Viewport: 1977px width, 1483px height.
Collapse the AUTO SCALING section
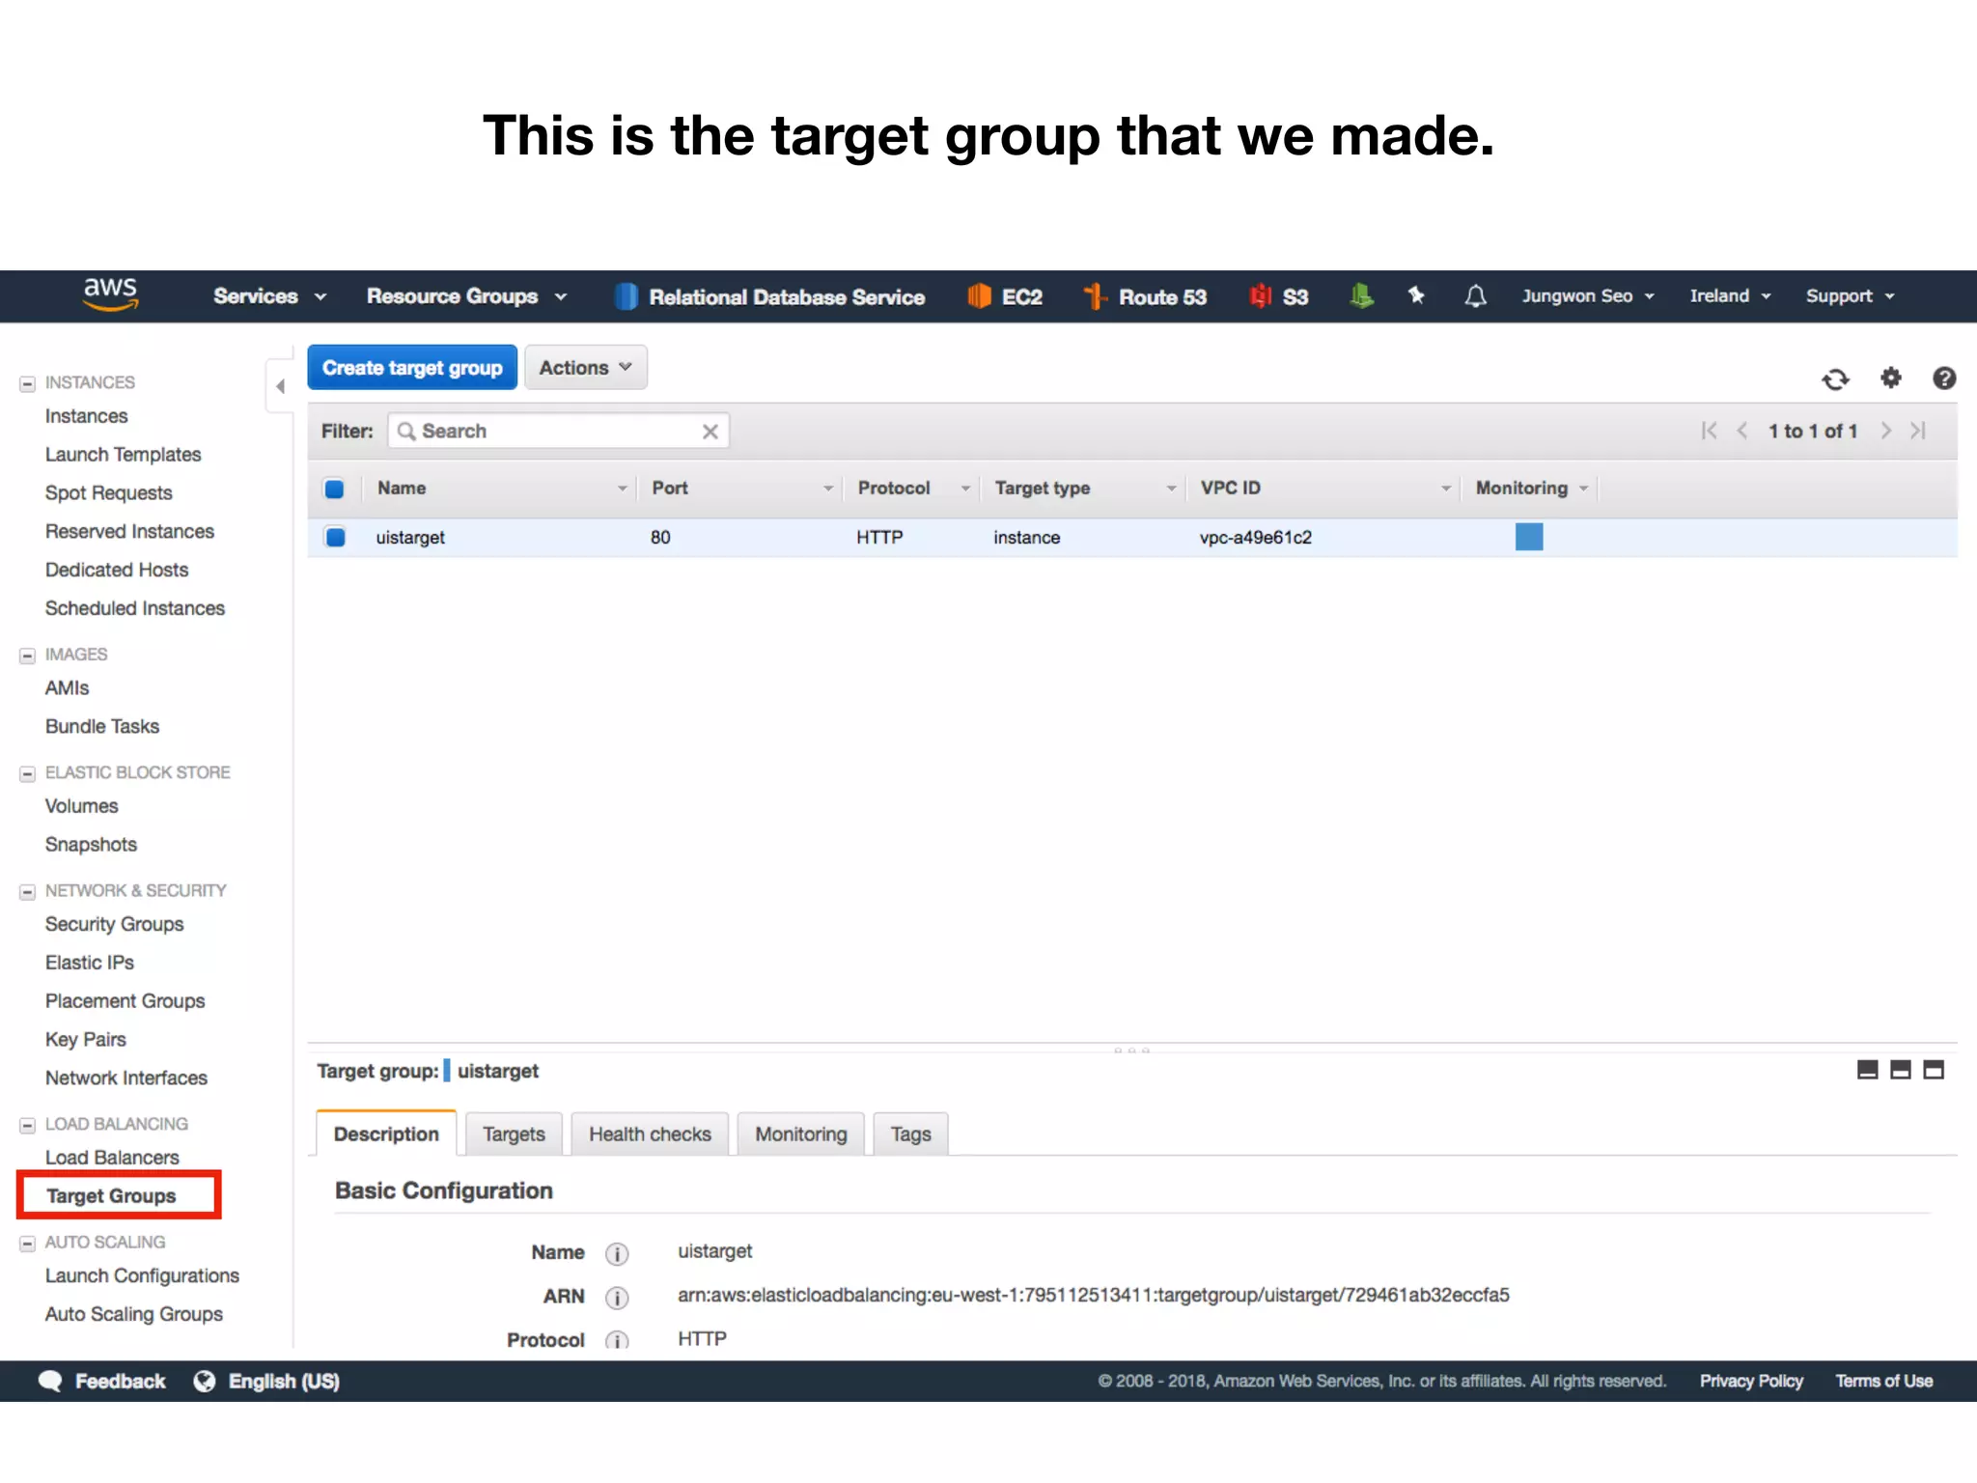(x=28, y=1244)
